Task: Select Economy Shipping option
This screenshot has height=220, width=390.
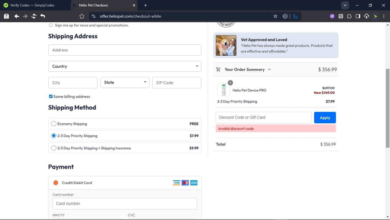Action: pyautogui.click(x=54, y=124)
